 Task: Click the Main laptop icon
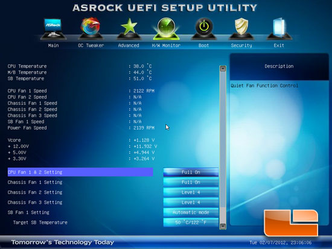[53, 29]
